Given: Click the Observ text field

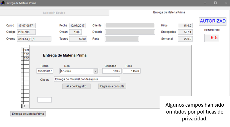Looking at the screenshot, I should click(87, 79).
